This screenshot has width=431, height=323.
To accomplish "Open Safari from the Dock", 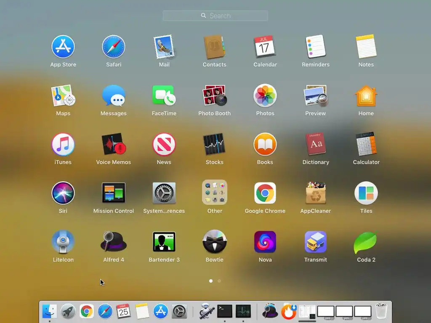I will click(x=105, y=311).
